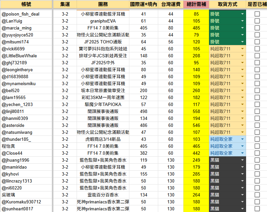This screenshot has width=267, height=212.
Task: Select the yellow total cell 558
Action: pyautogui.click(x=196, y=111)
